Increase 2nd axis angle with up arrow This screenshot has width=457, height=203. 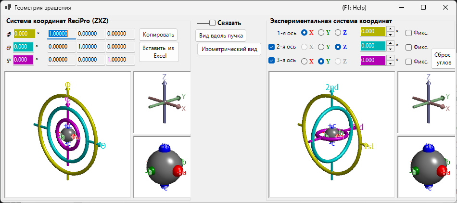(390, 43)
